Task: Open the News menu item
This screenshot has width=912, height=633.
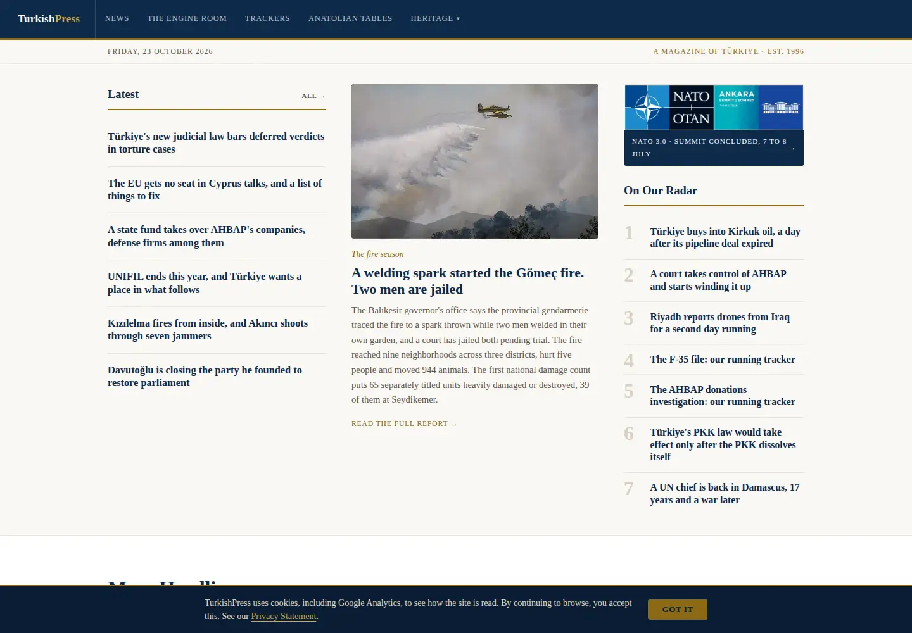Action: (117, 18)
